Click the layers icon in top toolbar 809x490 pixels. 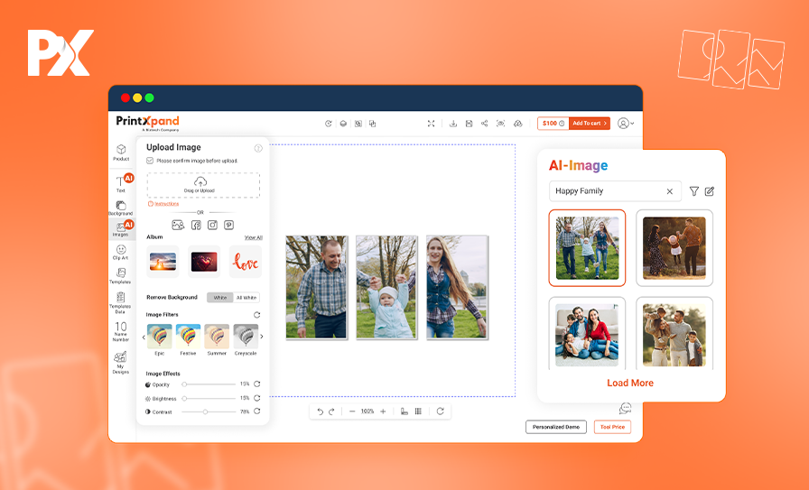point(343,124)
